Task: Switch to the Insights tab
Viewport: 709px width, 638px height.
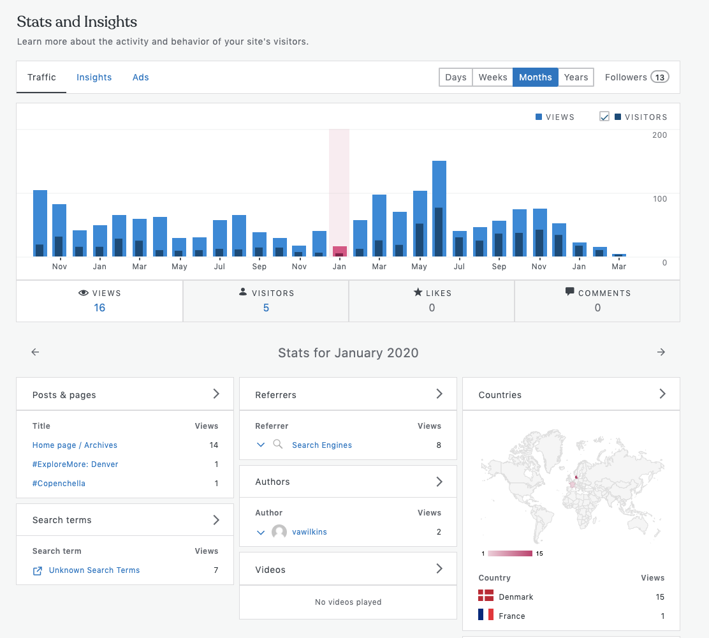Action: [94, 77]
